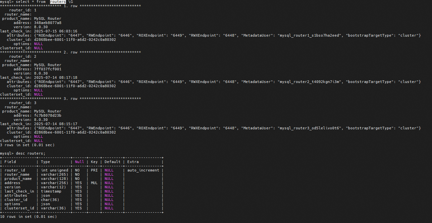Click the "PRI" key cell

tap(94, 170)
